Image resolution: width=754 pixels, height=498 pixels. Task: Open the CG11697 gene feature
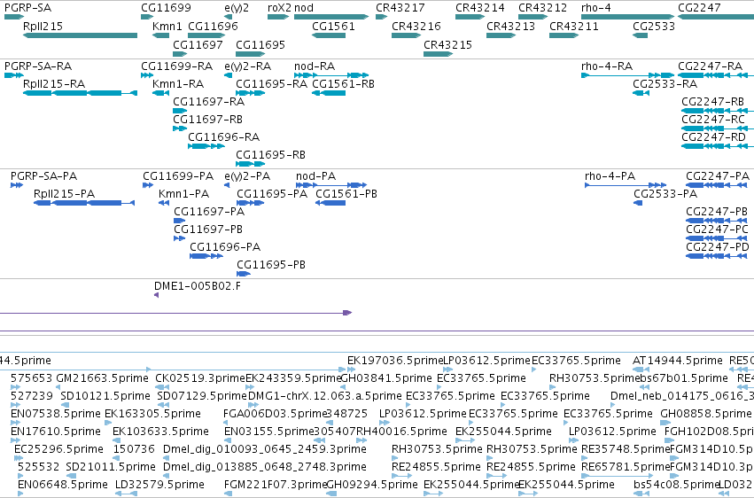180,54
